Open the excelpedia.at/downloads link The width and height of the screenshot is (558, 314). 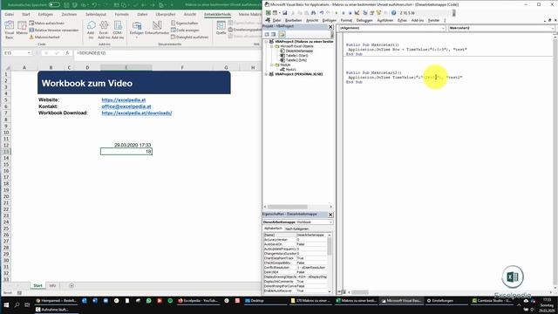tap(137, 113)
